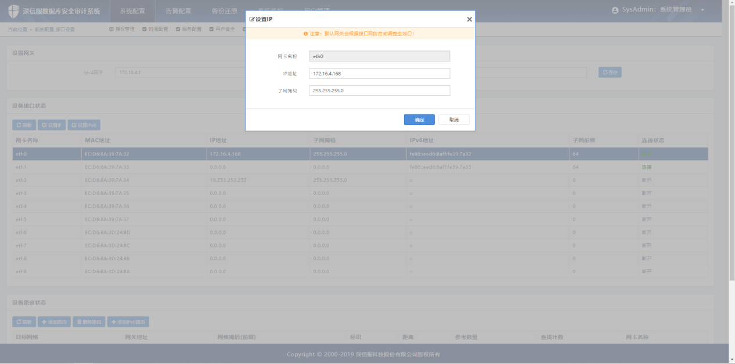Click 取消 to cancel the dialog

click(453, 120)
